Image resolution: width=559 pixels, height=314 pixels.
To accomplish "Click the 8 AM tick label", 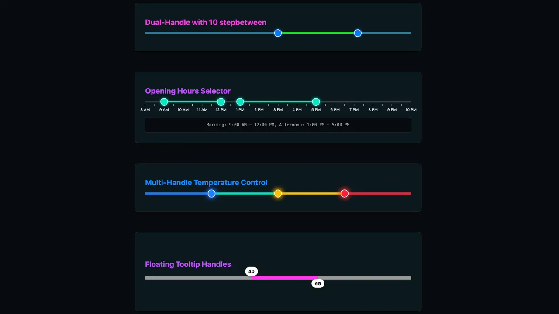I will 145,110.
